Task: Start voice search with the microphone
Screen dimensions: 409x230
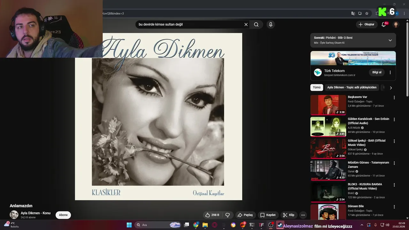Action: [271, 24]
